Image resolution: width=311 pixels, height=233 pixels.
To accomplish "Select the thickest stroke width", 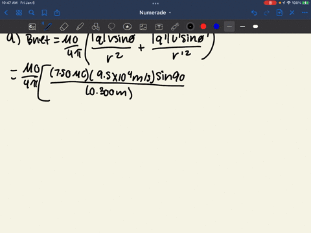I will pyautogui.click(x=255, y=27).
